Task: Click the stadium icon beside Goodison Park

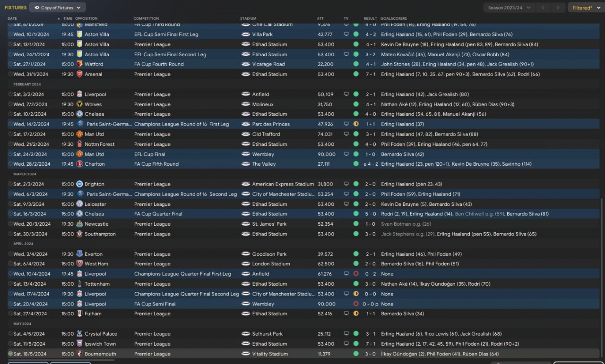Action: coord(245,254)
